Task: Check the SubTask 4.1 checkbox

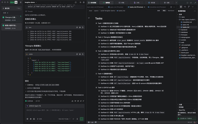Action: [99, 77]
